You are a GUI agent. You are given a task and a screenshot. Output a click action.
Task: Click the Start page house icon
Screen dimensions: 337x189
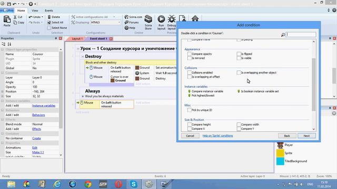pyautogui.click(x=195, y=18)
